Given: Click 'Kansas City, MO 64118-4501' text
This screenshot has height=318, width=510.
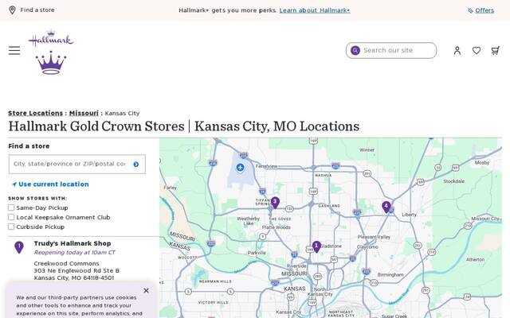Looking at the screenshot, I should [x=74, y=277].
